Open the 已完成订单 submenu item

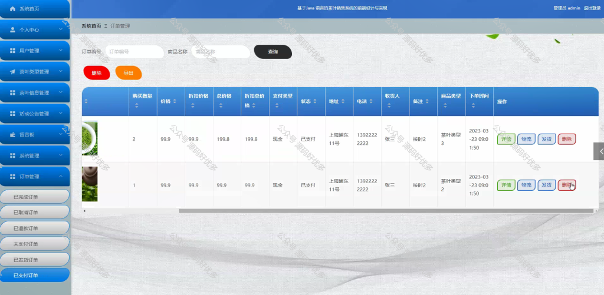coord(35,197)
